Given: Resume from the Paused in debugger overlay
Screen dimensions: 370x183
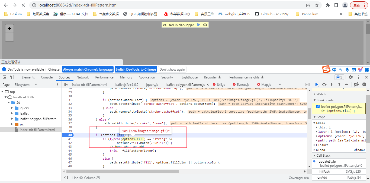Looking at the screenshot, I should tap(198, 25).
